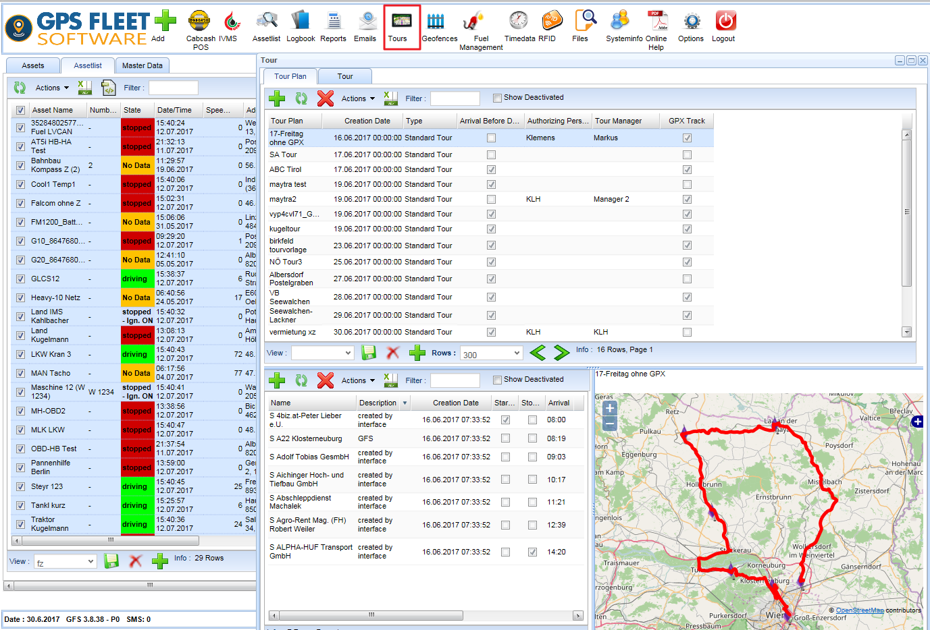Open the Geofences module
This screenshot has width=930, height=630.
[439, 24]
